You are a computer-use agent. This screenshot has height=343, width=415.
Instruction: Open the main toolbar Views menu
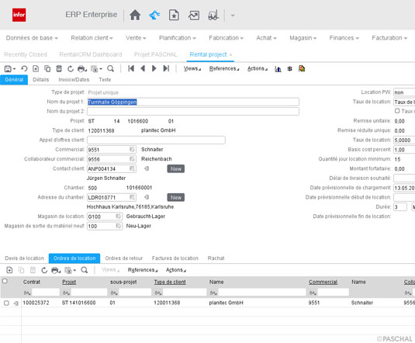click(x=192, y=69)
